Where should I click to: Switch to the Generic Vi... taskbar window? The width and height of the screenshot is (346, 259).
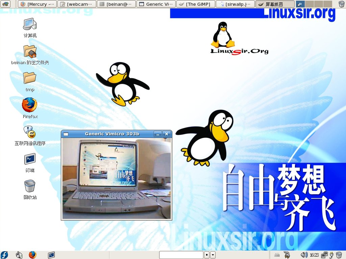pos(156,4)
